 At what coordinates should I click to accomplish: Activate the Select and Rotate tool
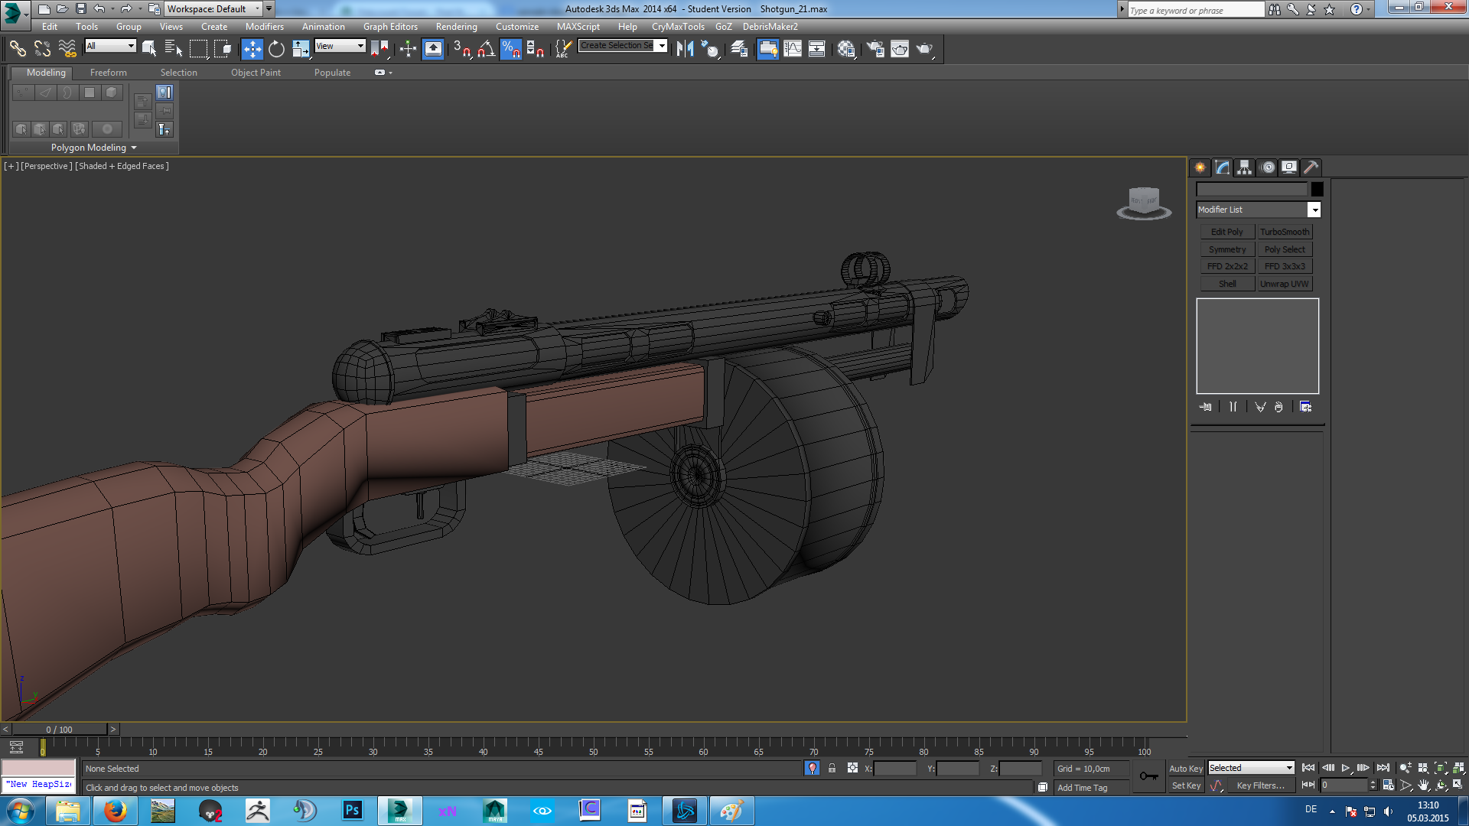[x=276, y=49]
